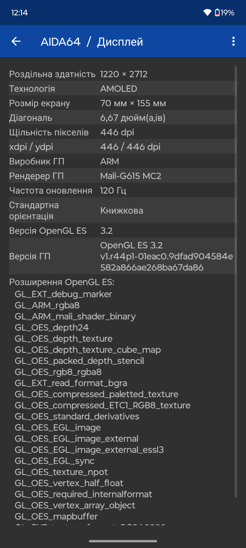Tap the Стандартна орієнтація row
Screen dimensions: 246x548
tap(123, 210)
